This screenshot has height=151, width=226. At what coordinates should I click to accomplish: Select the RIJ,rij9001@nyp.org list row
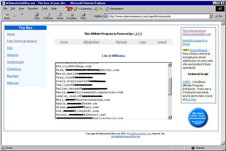pyautogui.click(x=73, y=66)
